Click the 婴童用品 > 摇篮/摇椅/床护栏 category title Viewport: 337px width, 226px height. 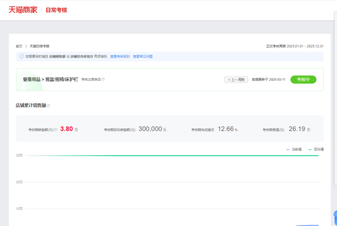pyautogui.click(x=50, y=80)
